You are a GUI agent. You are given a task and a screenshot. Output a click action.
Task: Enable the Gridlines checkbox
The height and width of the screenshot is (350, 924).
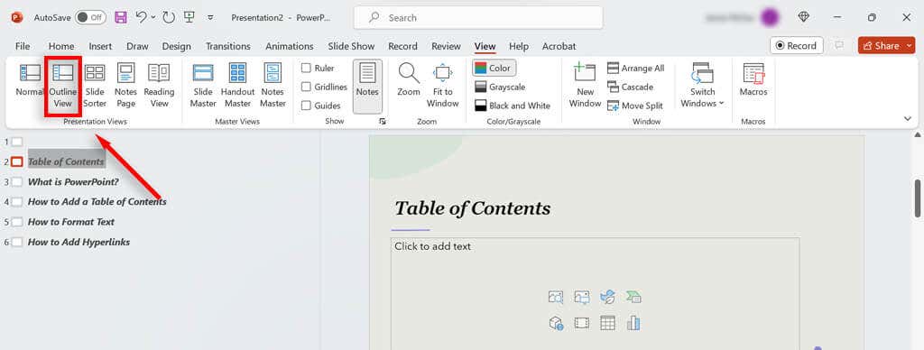click(x=306, y=87)
